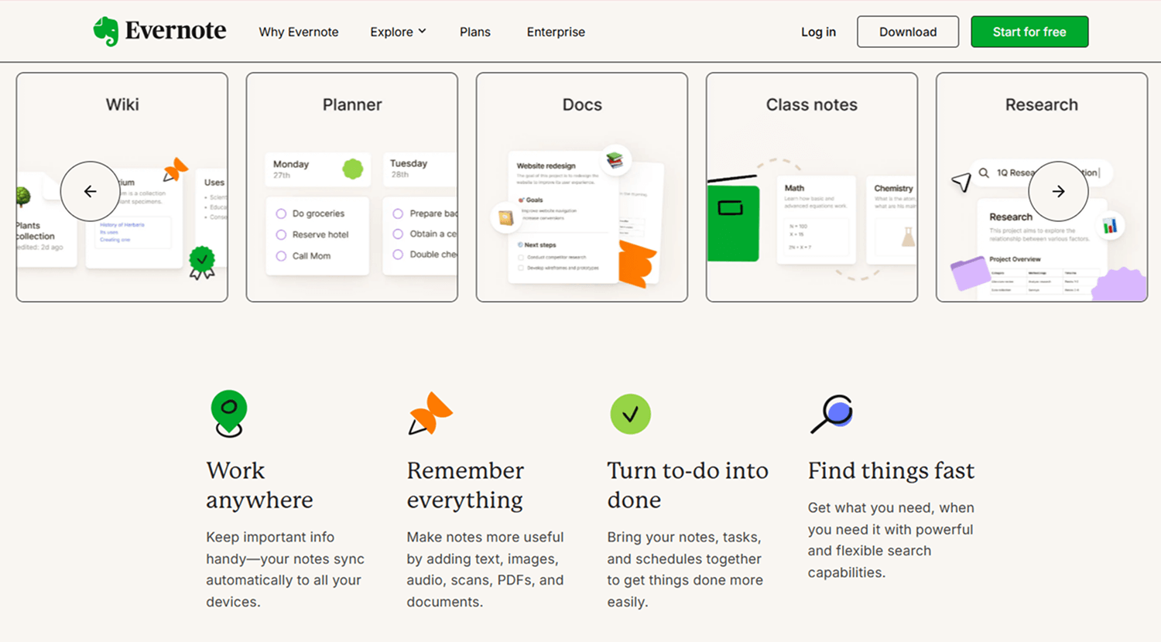Click the Website redesign document thumbnail
This screenshot has height=642, width=1161.
[563, 217]
